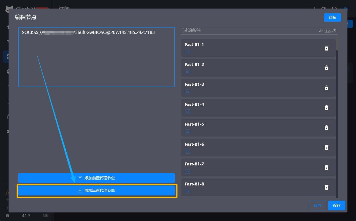Click the Fast-B1-3 node name
This screenshot has width=356, height=221.
pos(194,84)
